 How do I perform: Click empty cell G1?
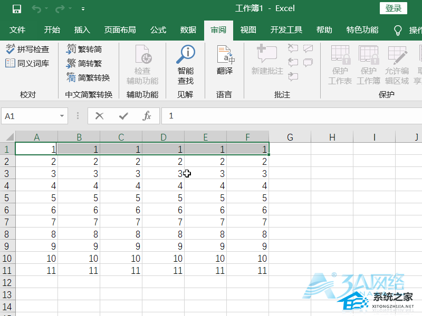click(x=290, y=149)
